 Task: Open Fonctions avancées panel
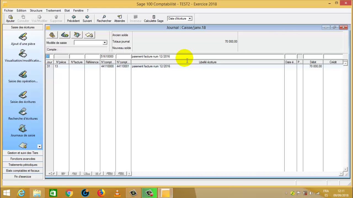click(x=23, y=159)
